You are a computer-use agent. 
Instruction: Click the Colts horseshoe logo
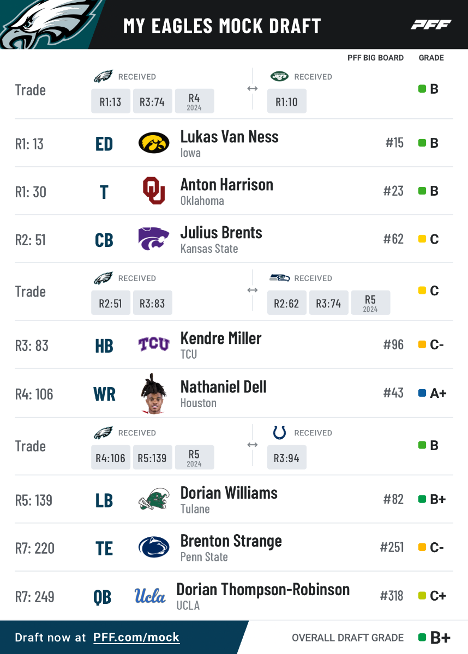[x=279, y=433]
